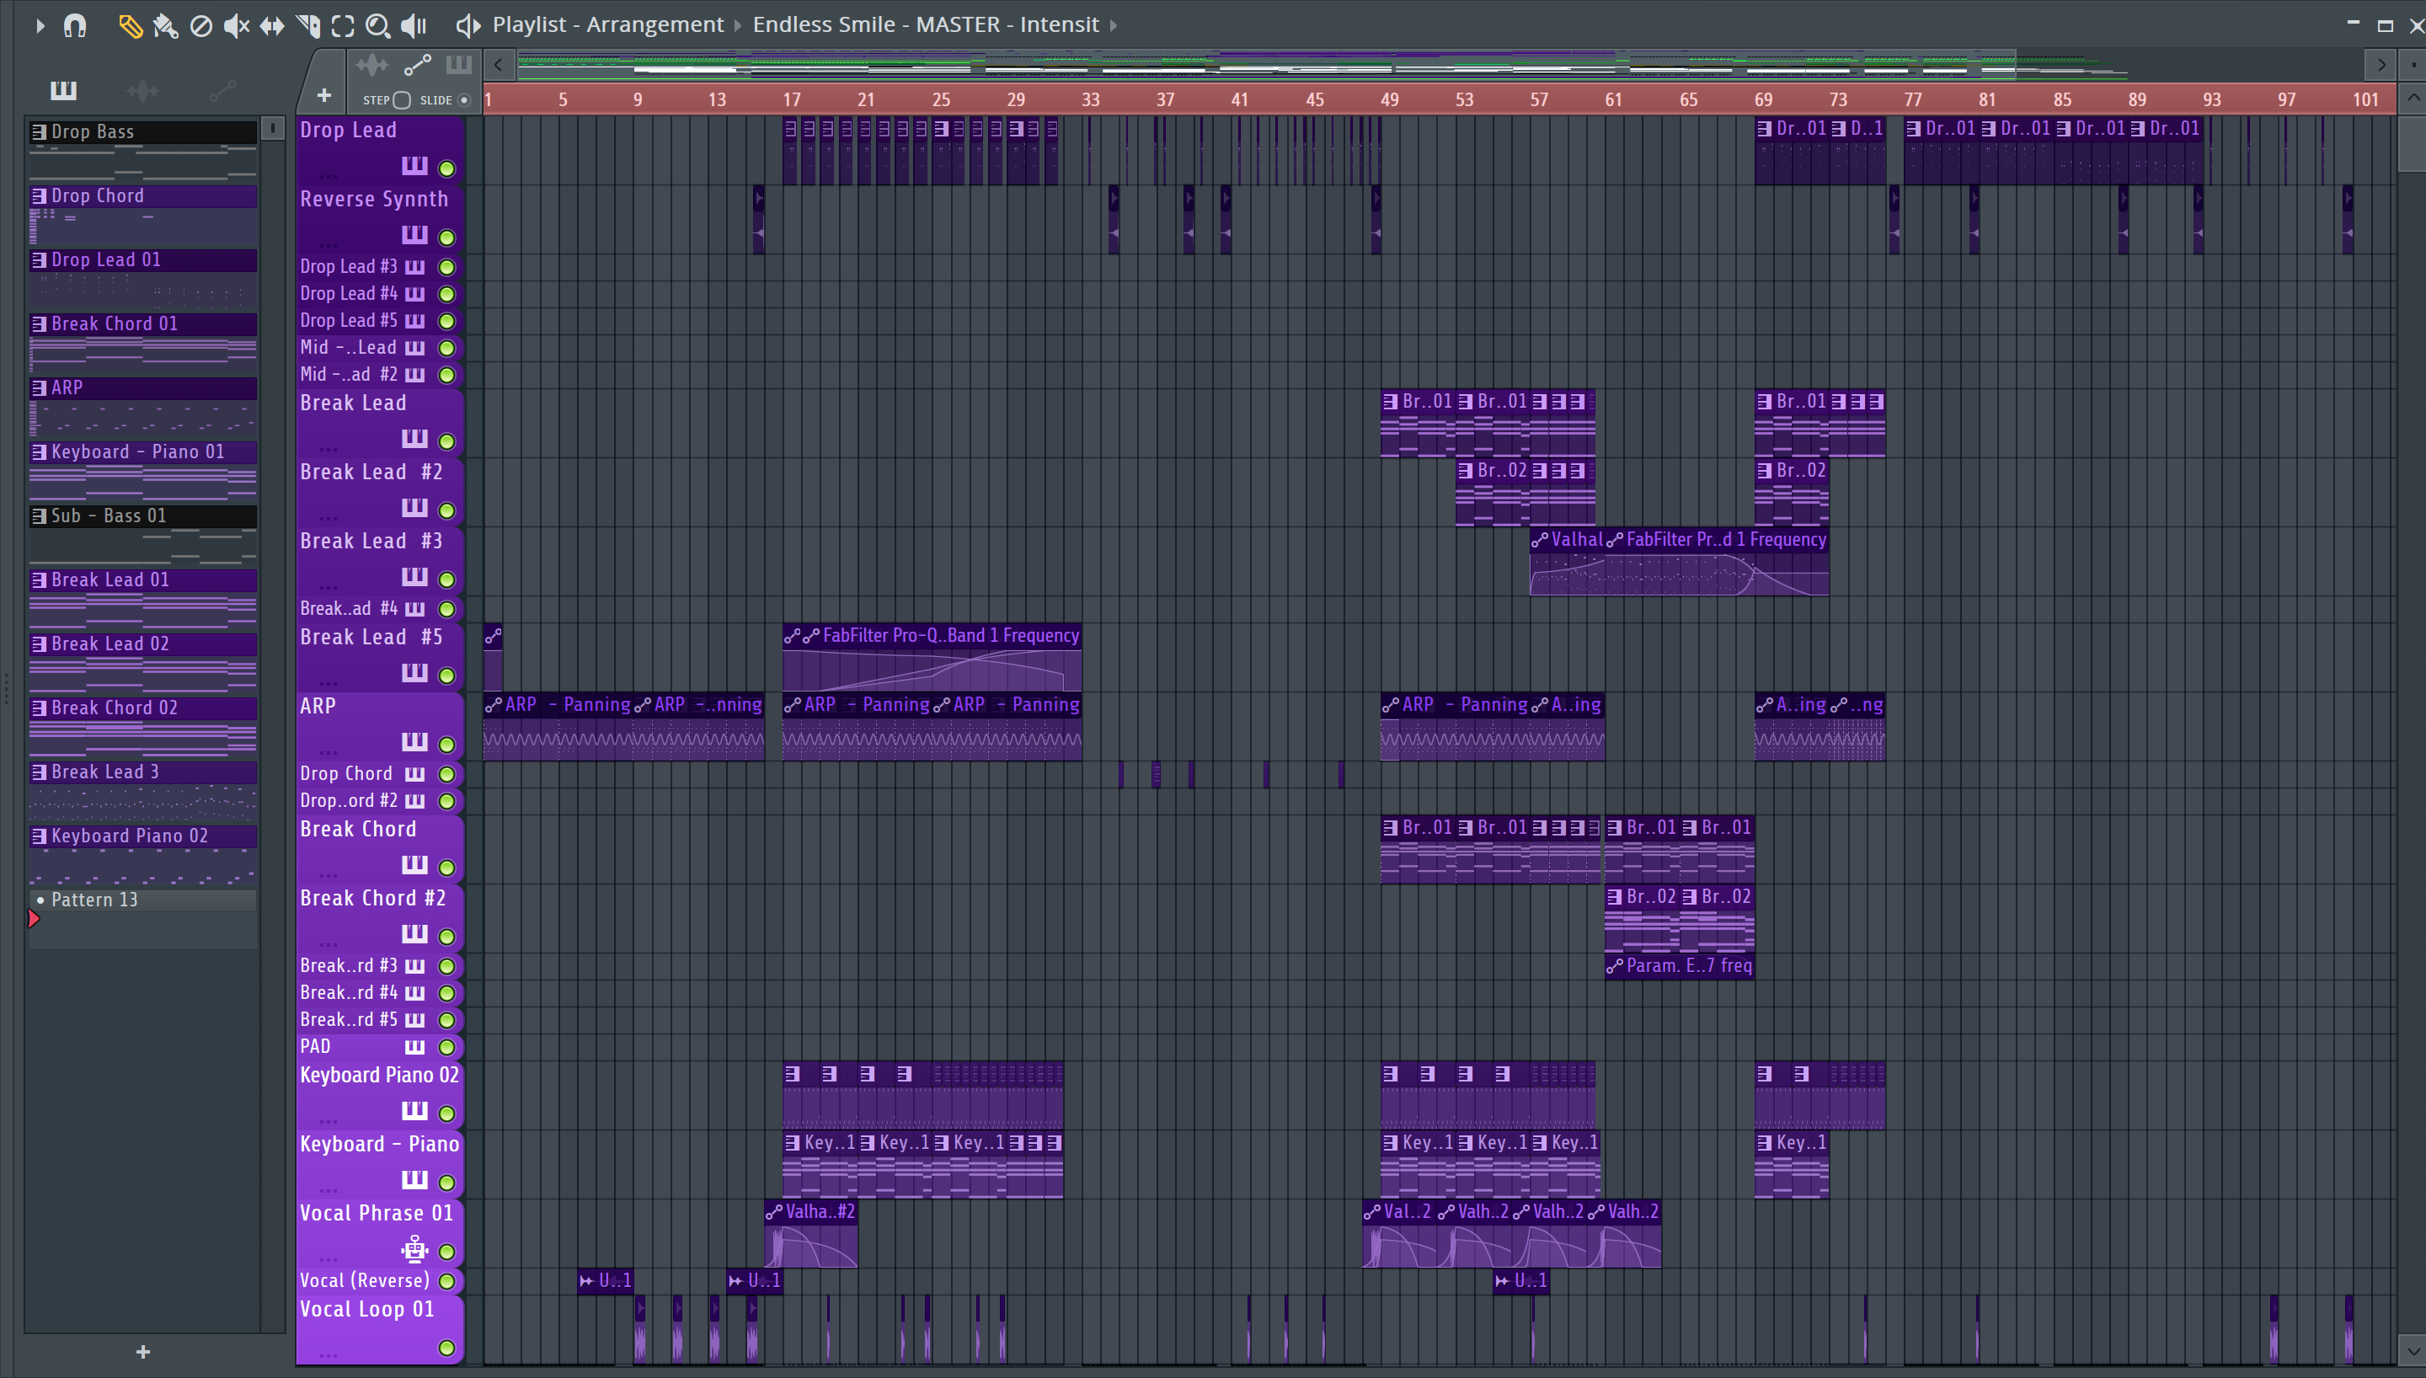2426x1378 pixels.
Task: Select Sub - Bass 01 pattern in picker
Action: (143, 515)
